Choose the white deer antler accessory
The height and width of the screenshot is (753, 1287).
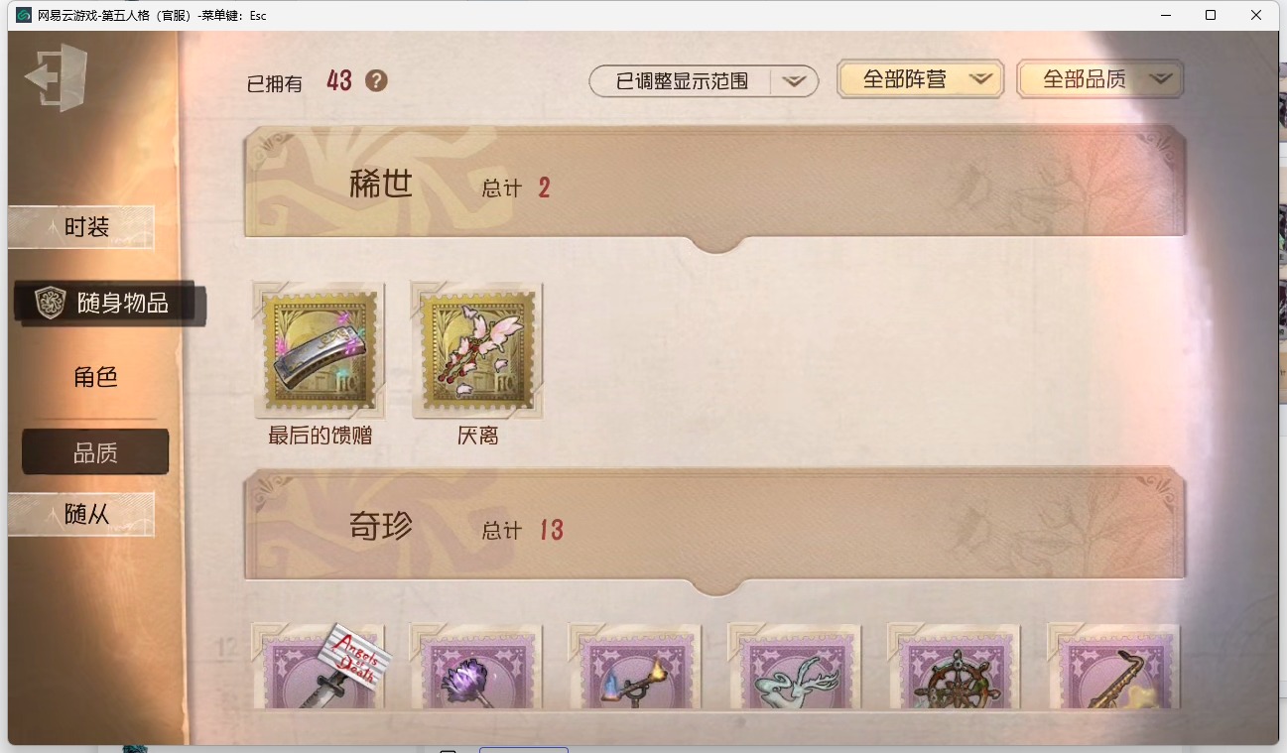794,667
